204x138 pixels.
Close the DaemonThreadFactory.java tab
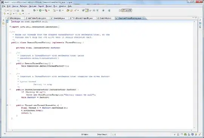[143, 18]
